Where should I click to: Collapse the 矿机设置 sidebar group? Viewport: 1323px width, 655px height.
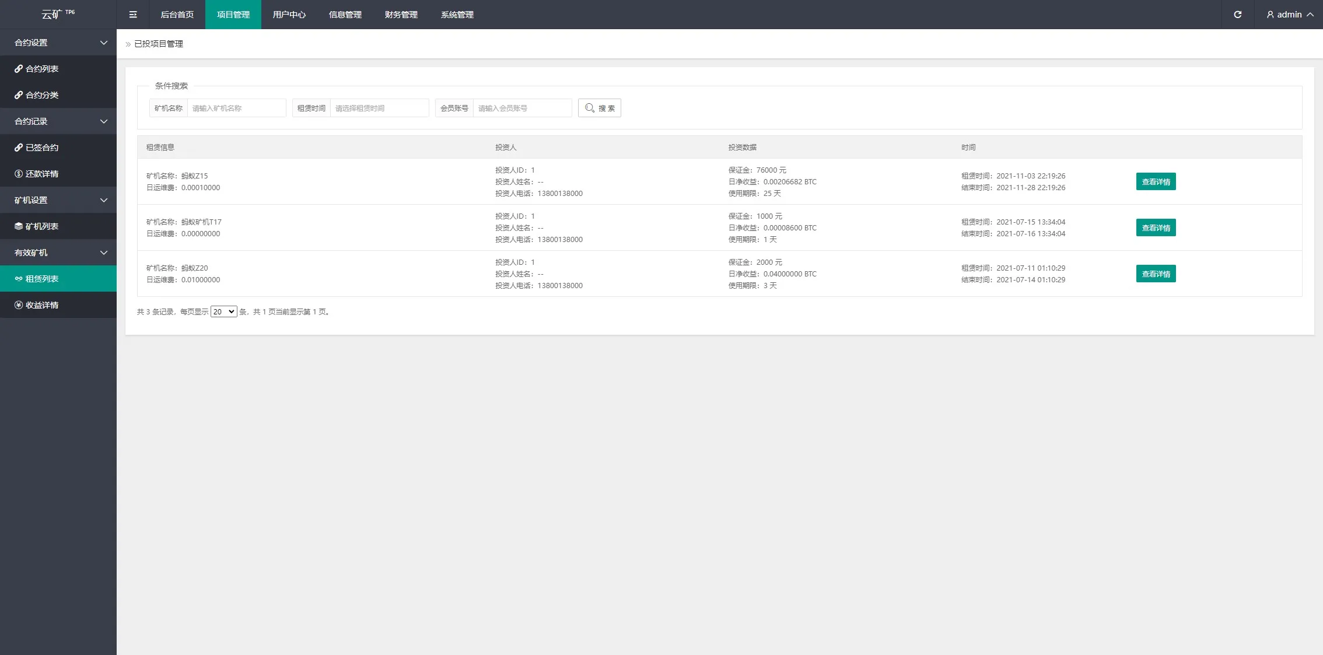pyautogui.click(x=58, y=200)
